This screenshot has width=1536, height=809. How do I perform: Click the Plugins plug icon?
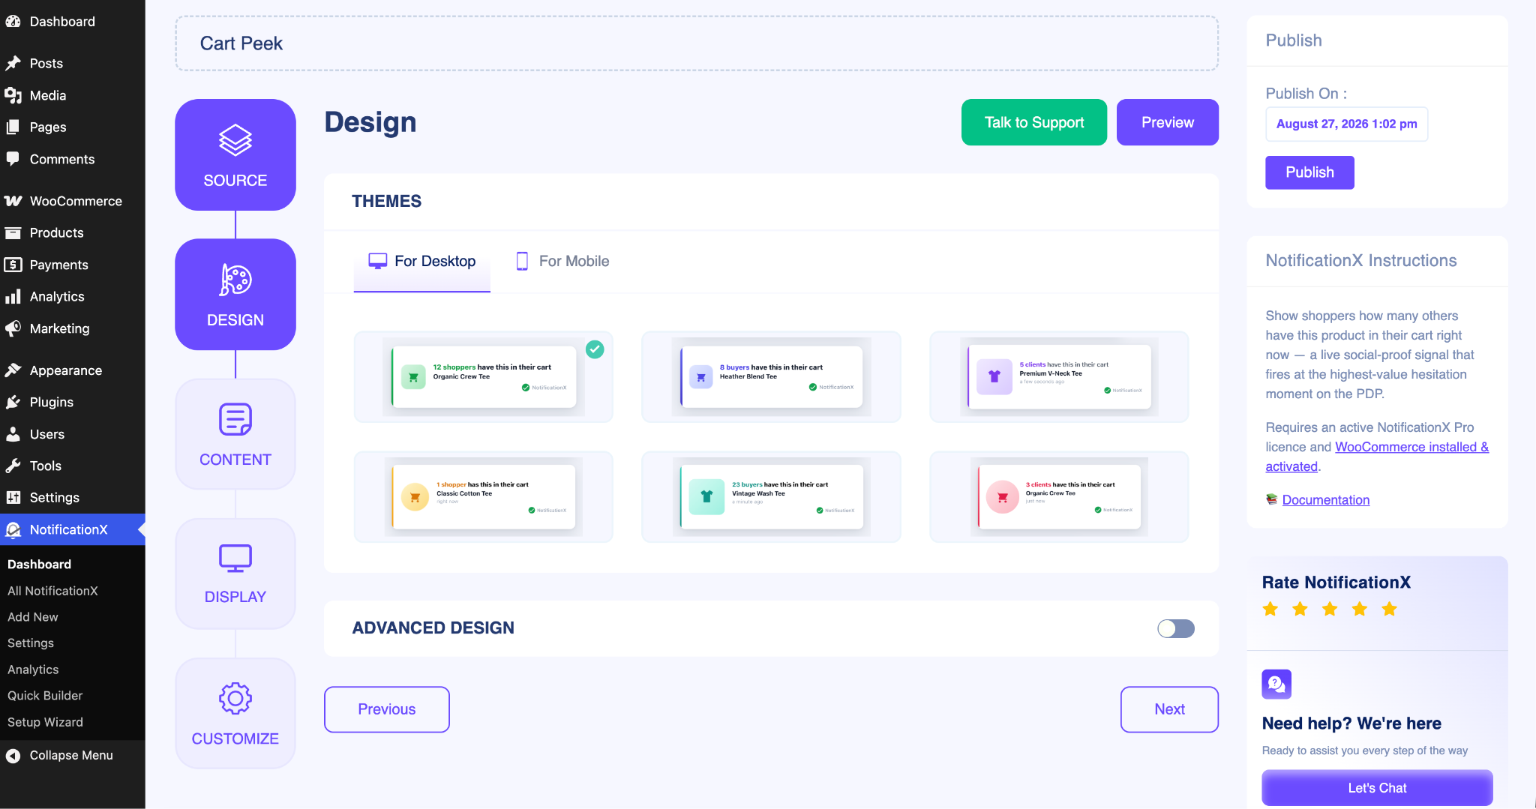coord(13,403)
